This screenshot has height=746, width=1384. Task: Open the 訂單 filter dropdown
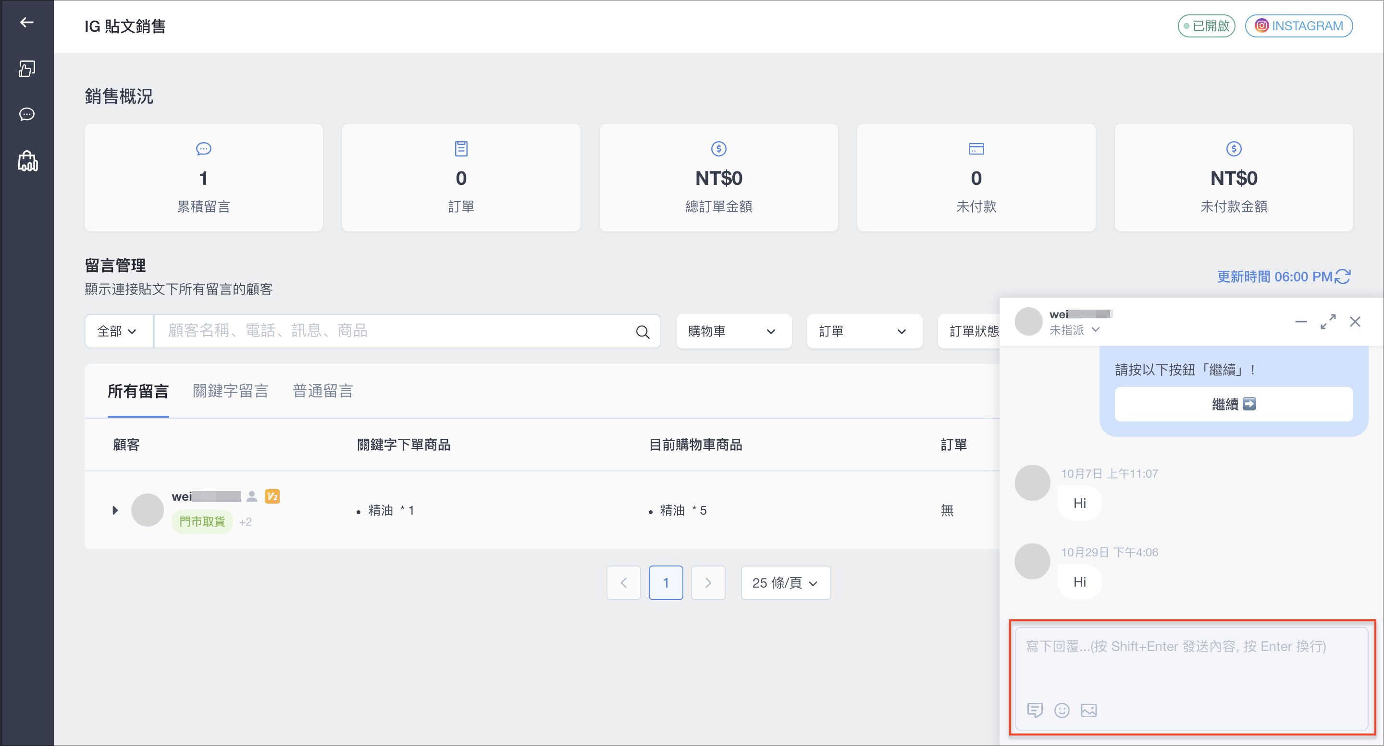865,331
